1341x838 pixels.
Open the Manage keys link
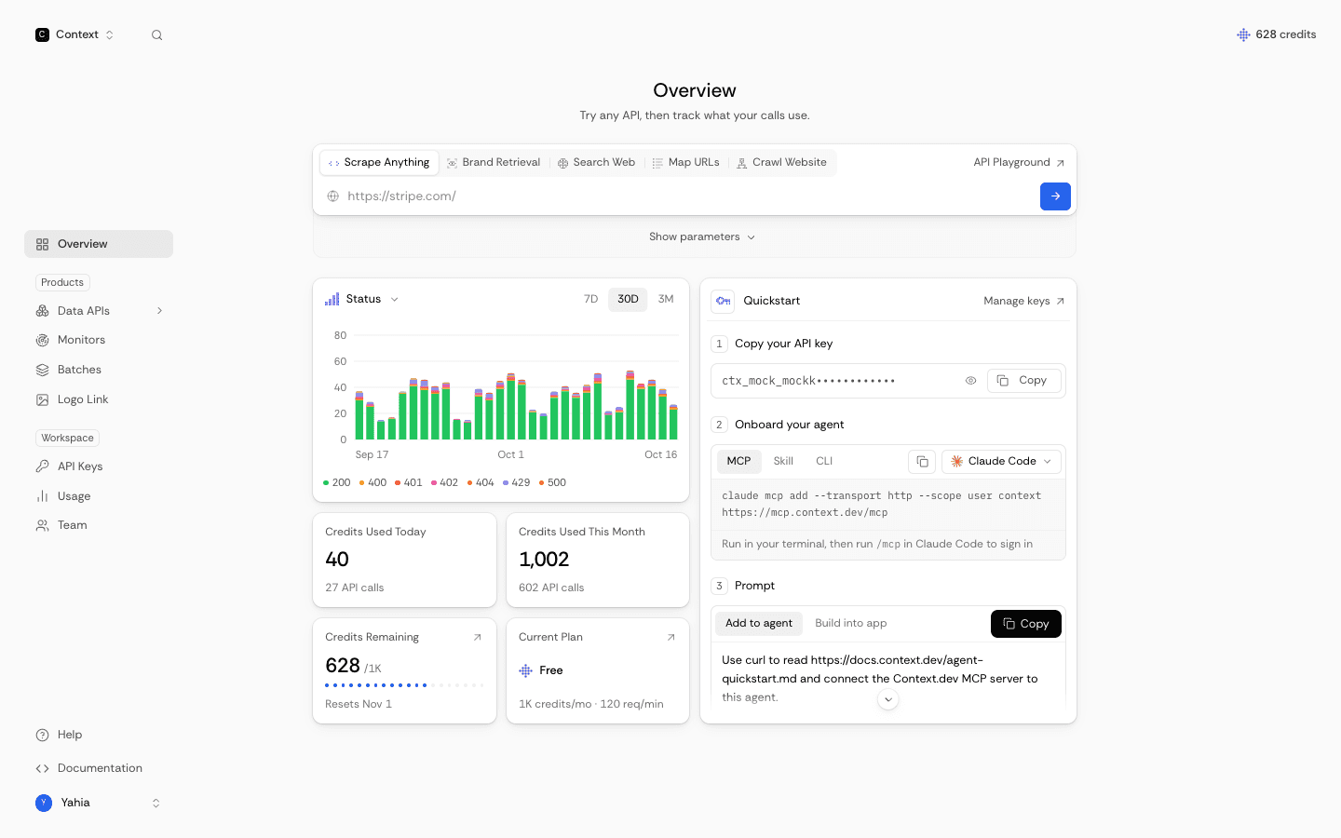[x=1024, y=301]
